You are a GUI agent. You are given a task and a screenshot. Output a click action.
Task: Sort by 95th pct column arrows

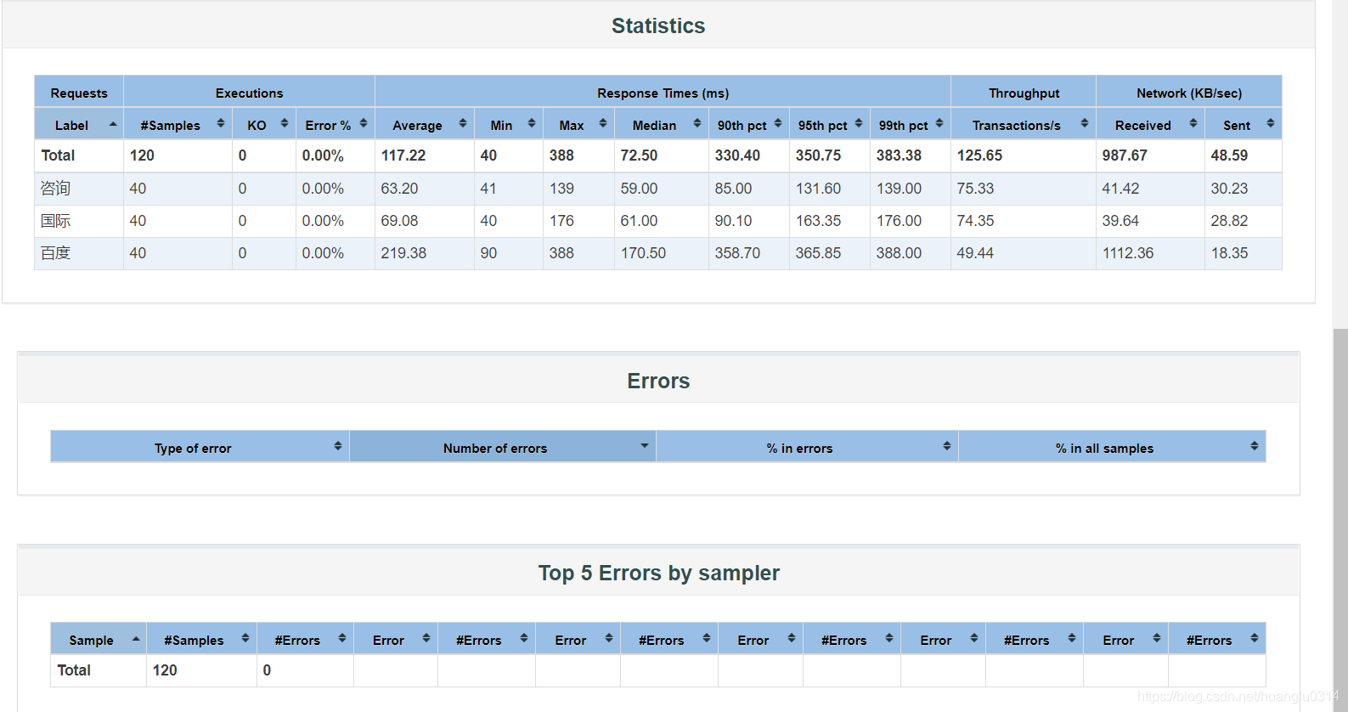coord(859,124)
